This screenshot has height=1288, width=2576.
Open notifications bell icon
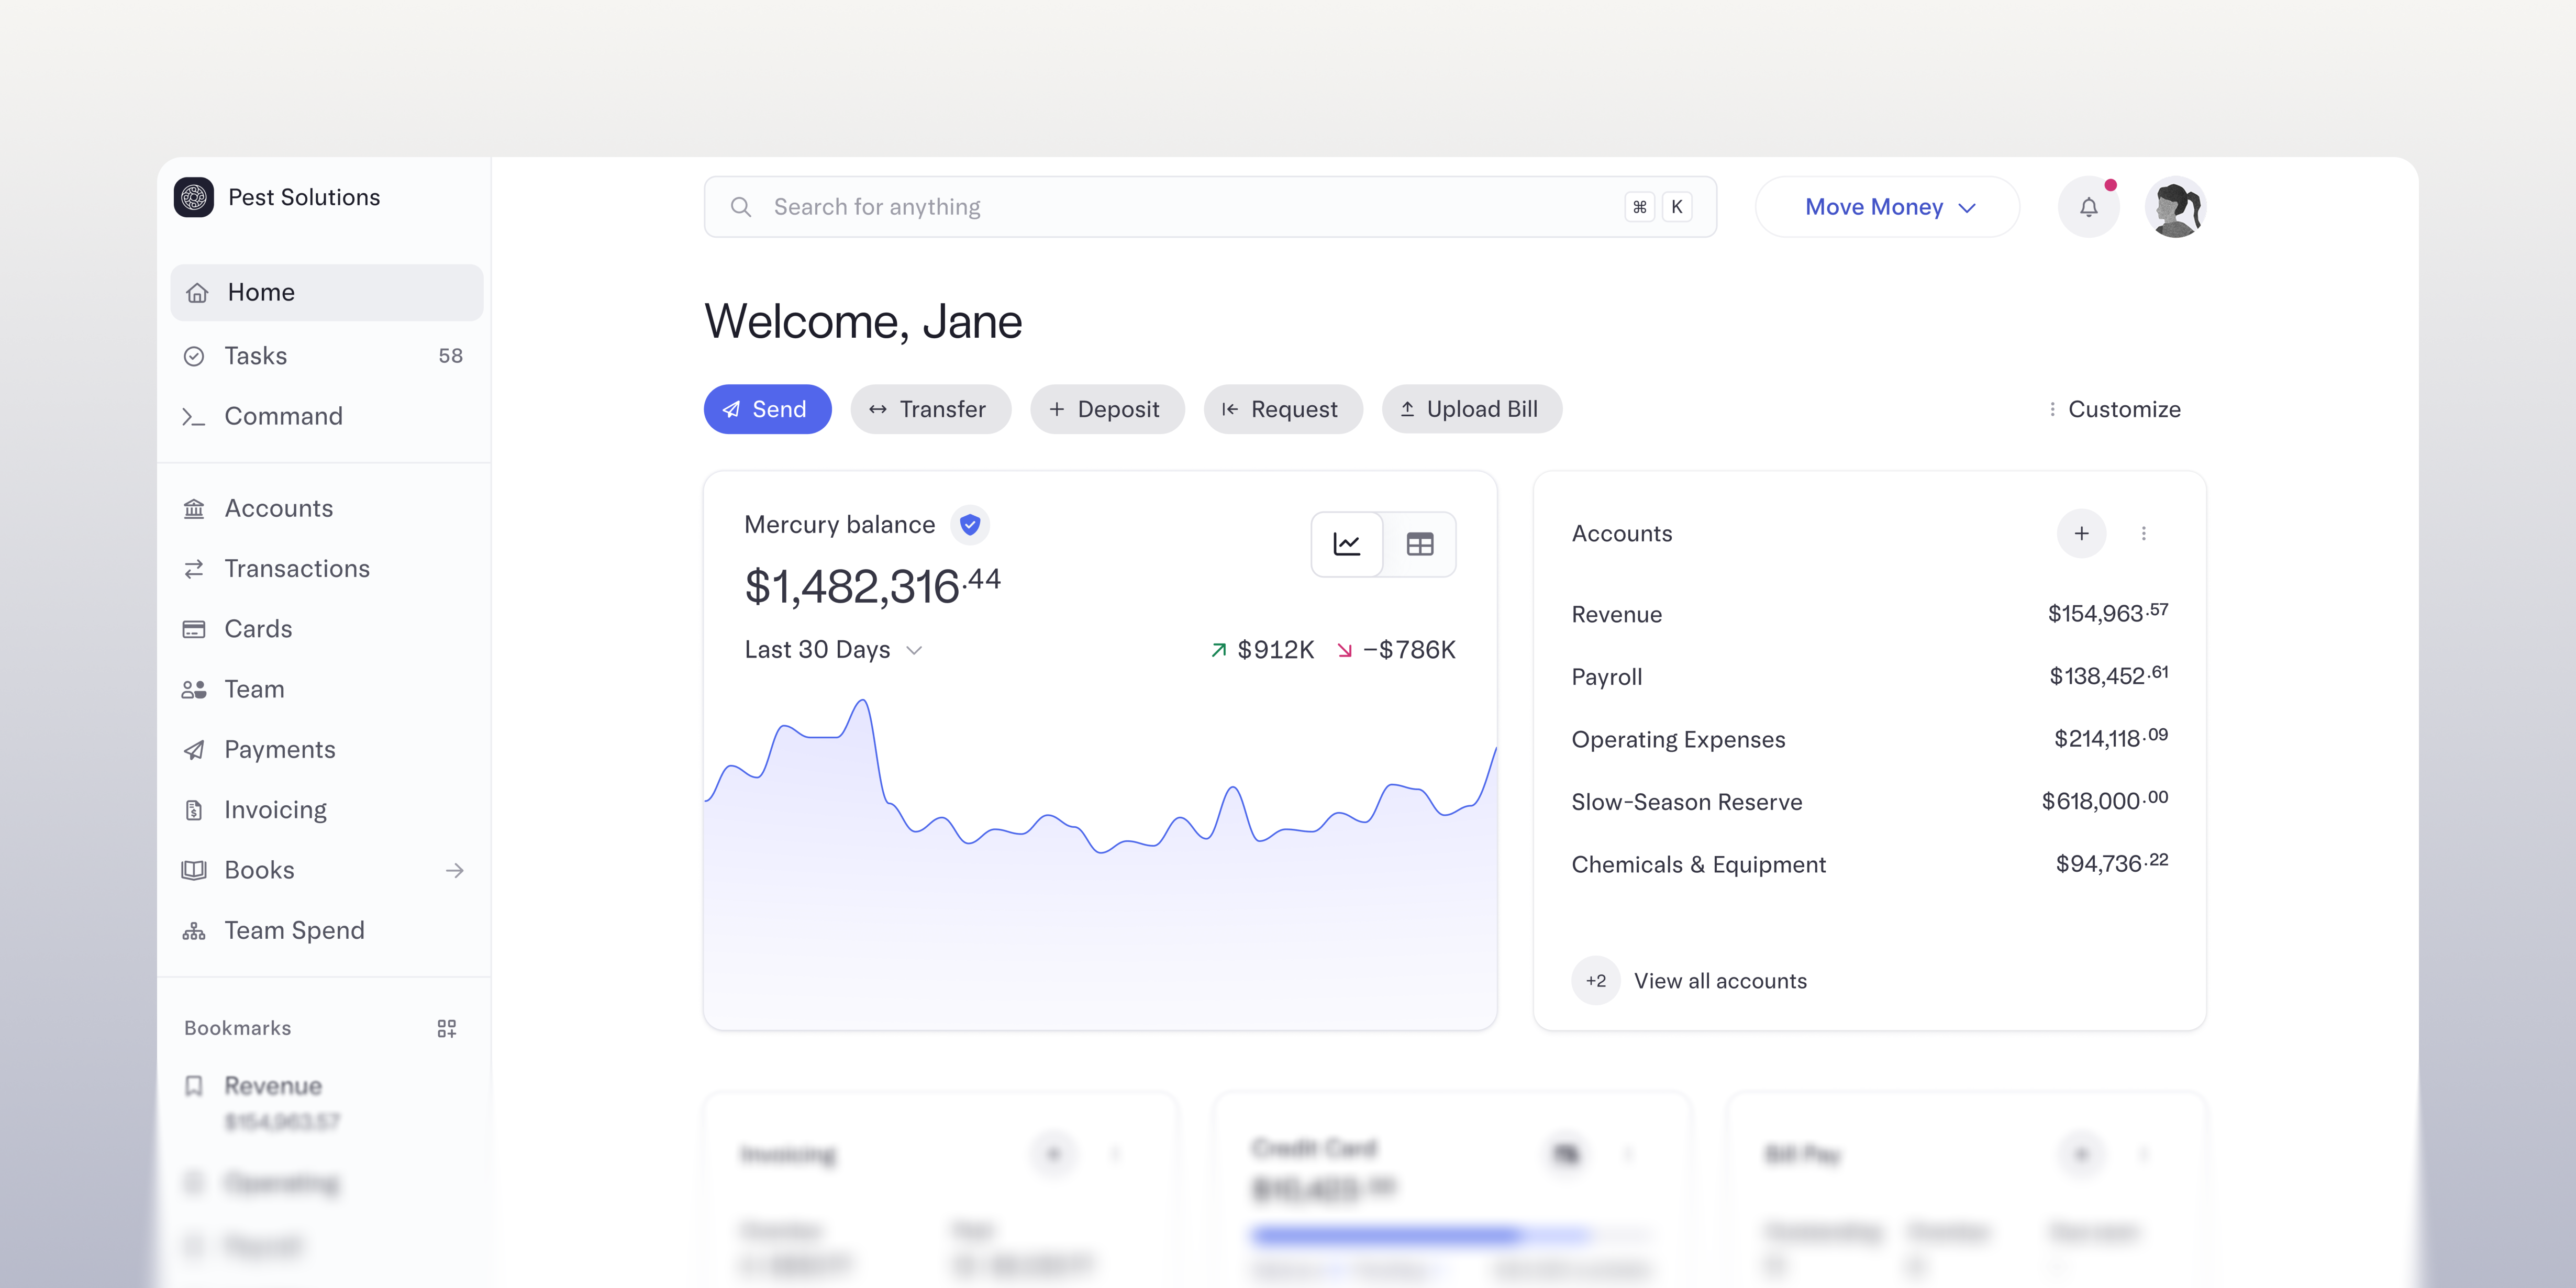[x=2088, y=207]
